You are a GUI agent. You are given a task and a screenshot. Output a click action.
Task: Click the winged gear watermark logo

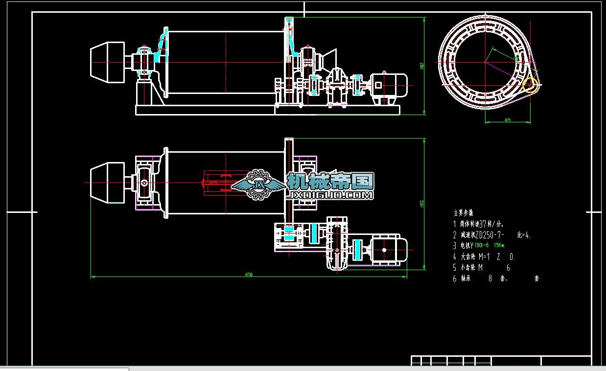click(x=258, y=185)
